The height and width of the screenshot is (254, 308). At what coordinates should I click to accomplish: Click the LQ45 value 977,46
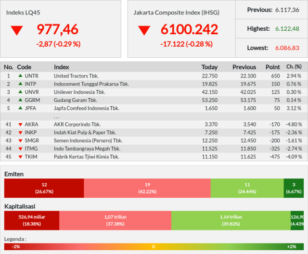(x=58, y=29)
